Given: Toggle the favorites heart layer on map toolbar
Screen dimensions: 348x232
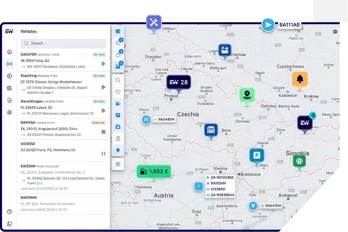Looking at the screenshot, I should tap(118, 92).
